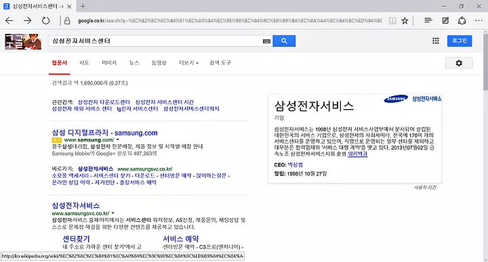
Task: Switch to the 지도 tab
Action: point(84,63)
